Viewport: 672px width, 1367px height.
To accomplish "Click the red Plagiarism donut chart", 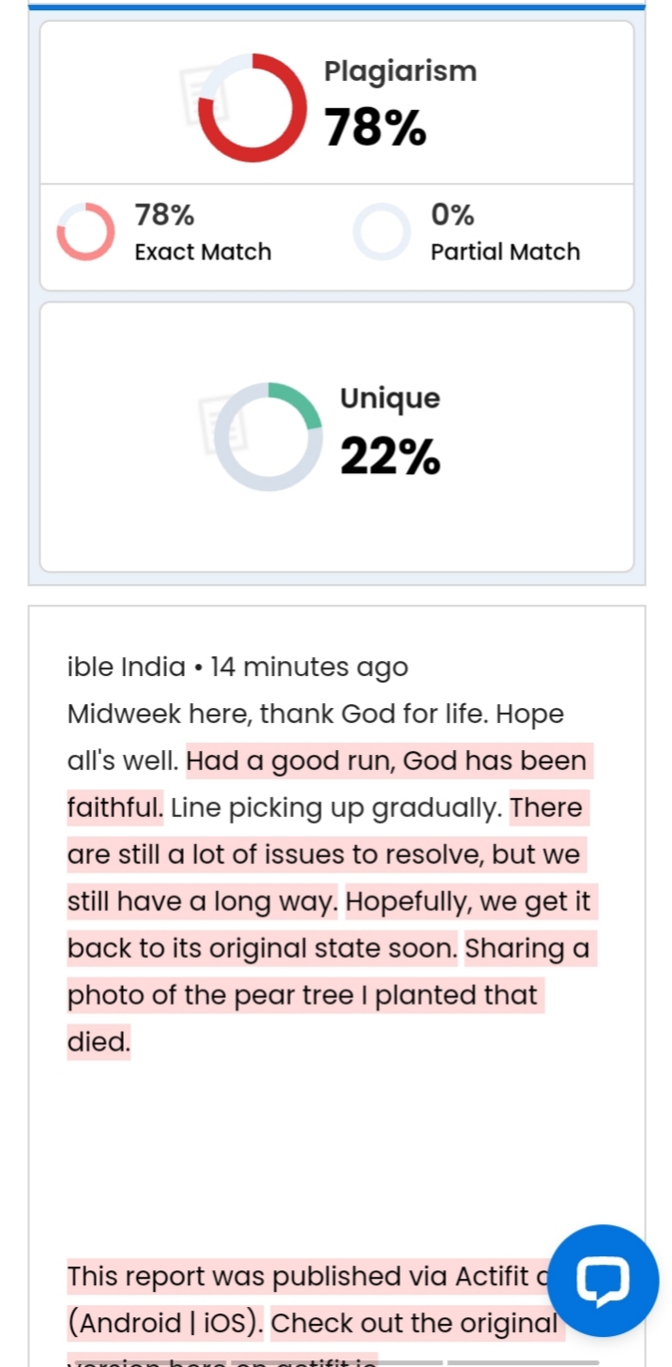I will pos(252,108).
